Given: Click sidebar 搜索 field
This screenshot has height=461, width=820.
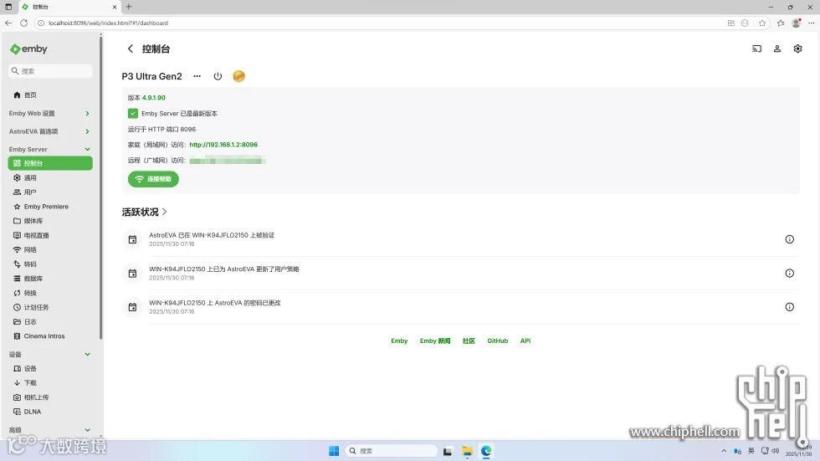Looking at the screenshot, I should click(x=50, y=71).
